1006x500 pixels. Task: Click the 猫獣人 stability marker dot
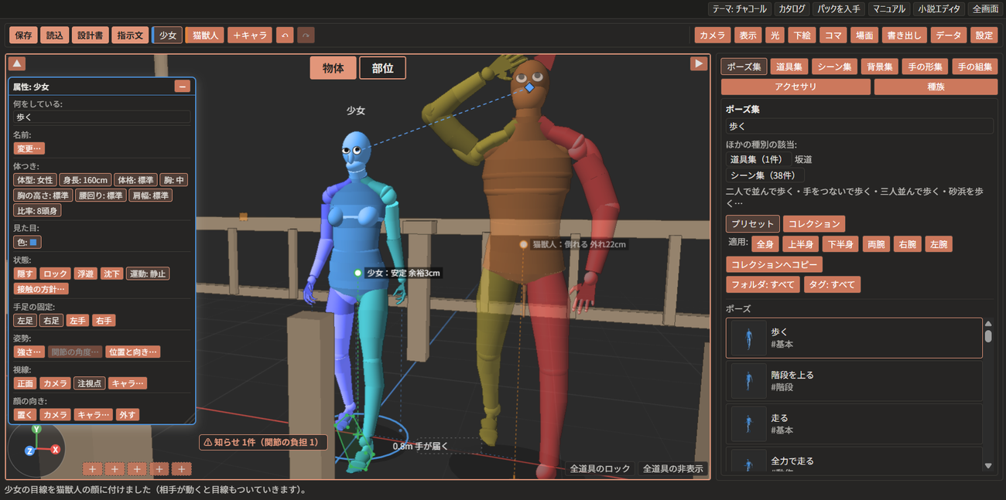tap(524, 244)
